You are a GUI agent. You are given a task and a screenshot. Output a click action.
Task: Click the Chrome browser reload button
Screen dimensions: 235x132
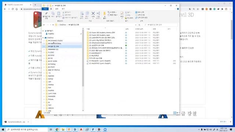[12, 9]
